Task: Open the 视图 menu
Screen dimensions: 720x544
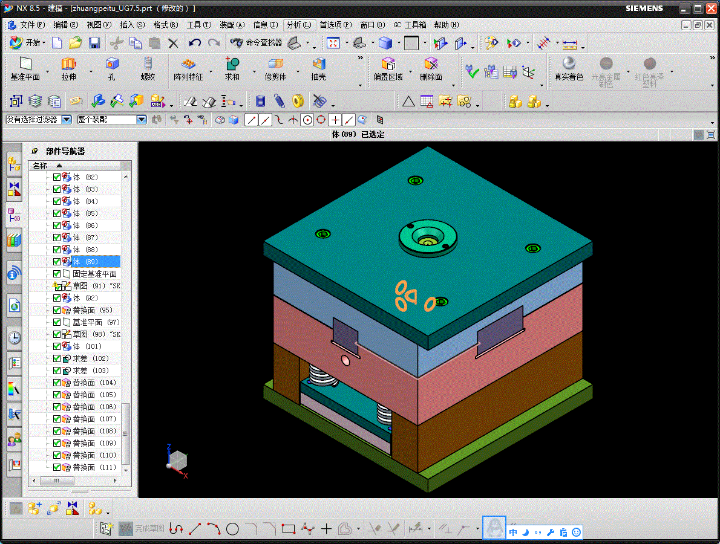Action: click(99, 25)
